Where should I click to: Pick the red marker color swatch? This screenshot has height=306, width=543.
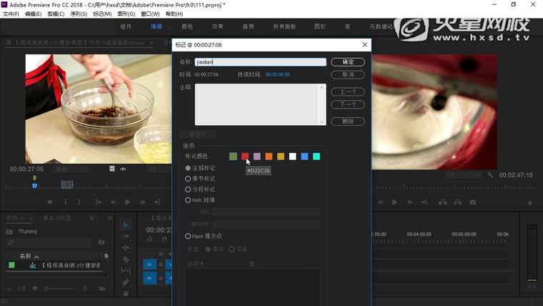(x=245, y=157)
